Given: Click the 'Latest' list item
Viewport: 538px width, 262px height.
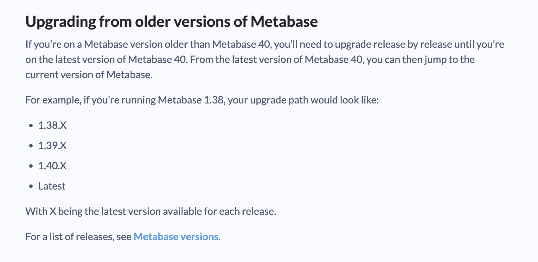Looking at the screenshot, I should tap(52, 186).
